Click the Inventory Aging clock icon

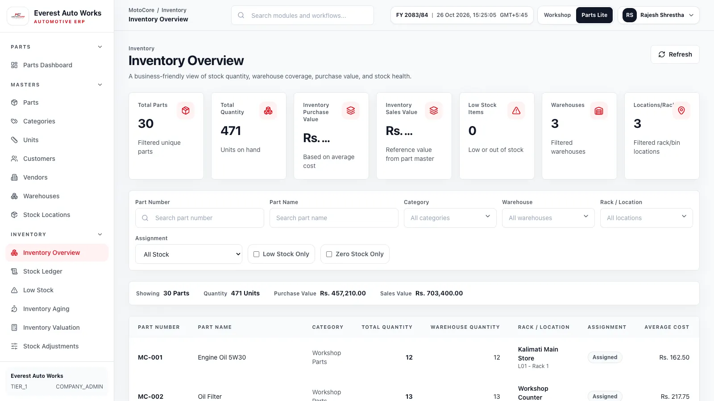point(14,309)
